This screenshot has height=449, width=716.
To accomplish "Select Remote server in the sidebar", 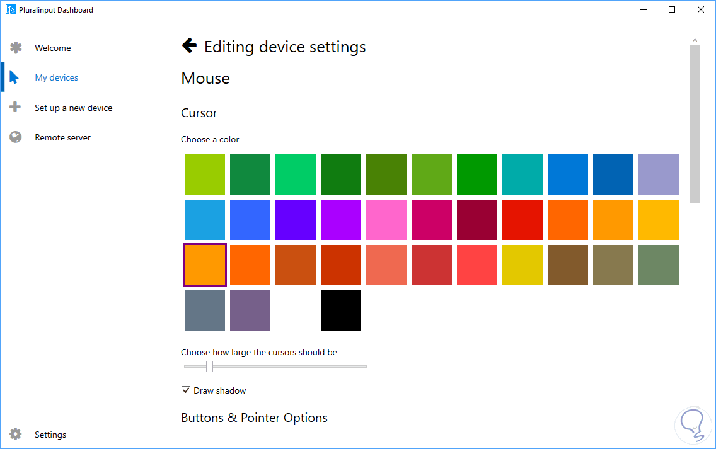I will [62, 137].
